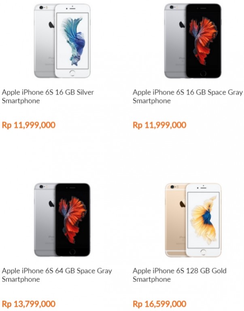This screenshot has width=244, height=311.
Task: Click the Apple iPhone 6S 64 GB Space Gray title
Action: [57, 275]
